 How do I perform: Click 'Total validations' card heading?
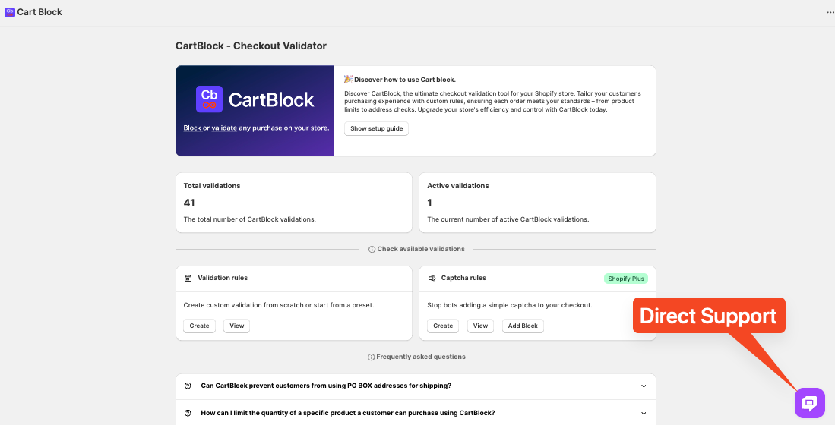click(212, 186)
